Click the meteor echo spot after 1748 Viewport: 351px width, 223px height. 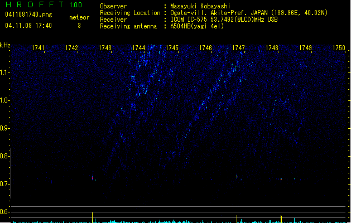pos(281,179)
